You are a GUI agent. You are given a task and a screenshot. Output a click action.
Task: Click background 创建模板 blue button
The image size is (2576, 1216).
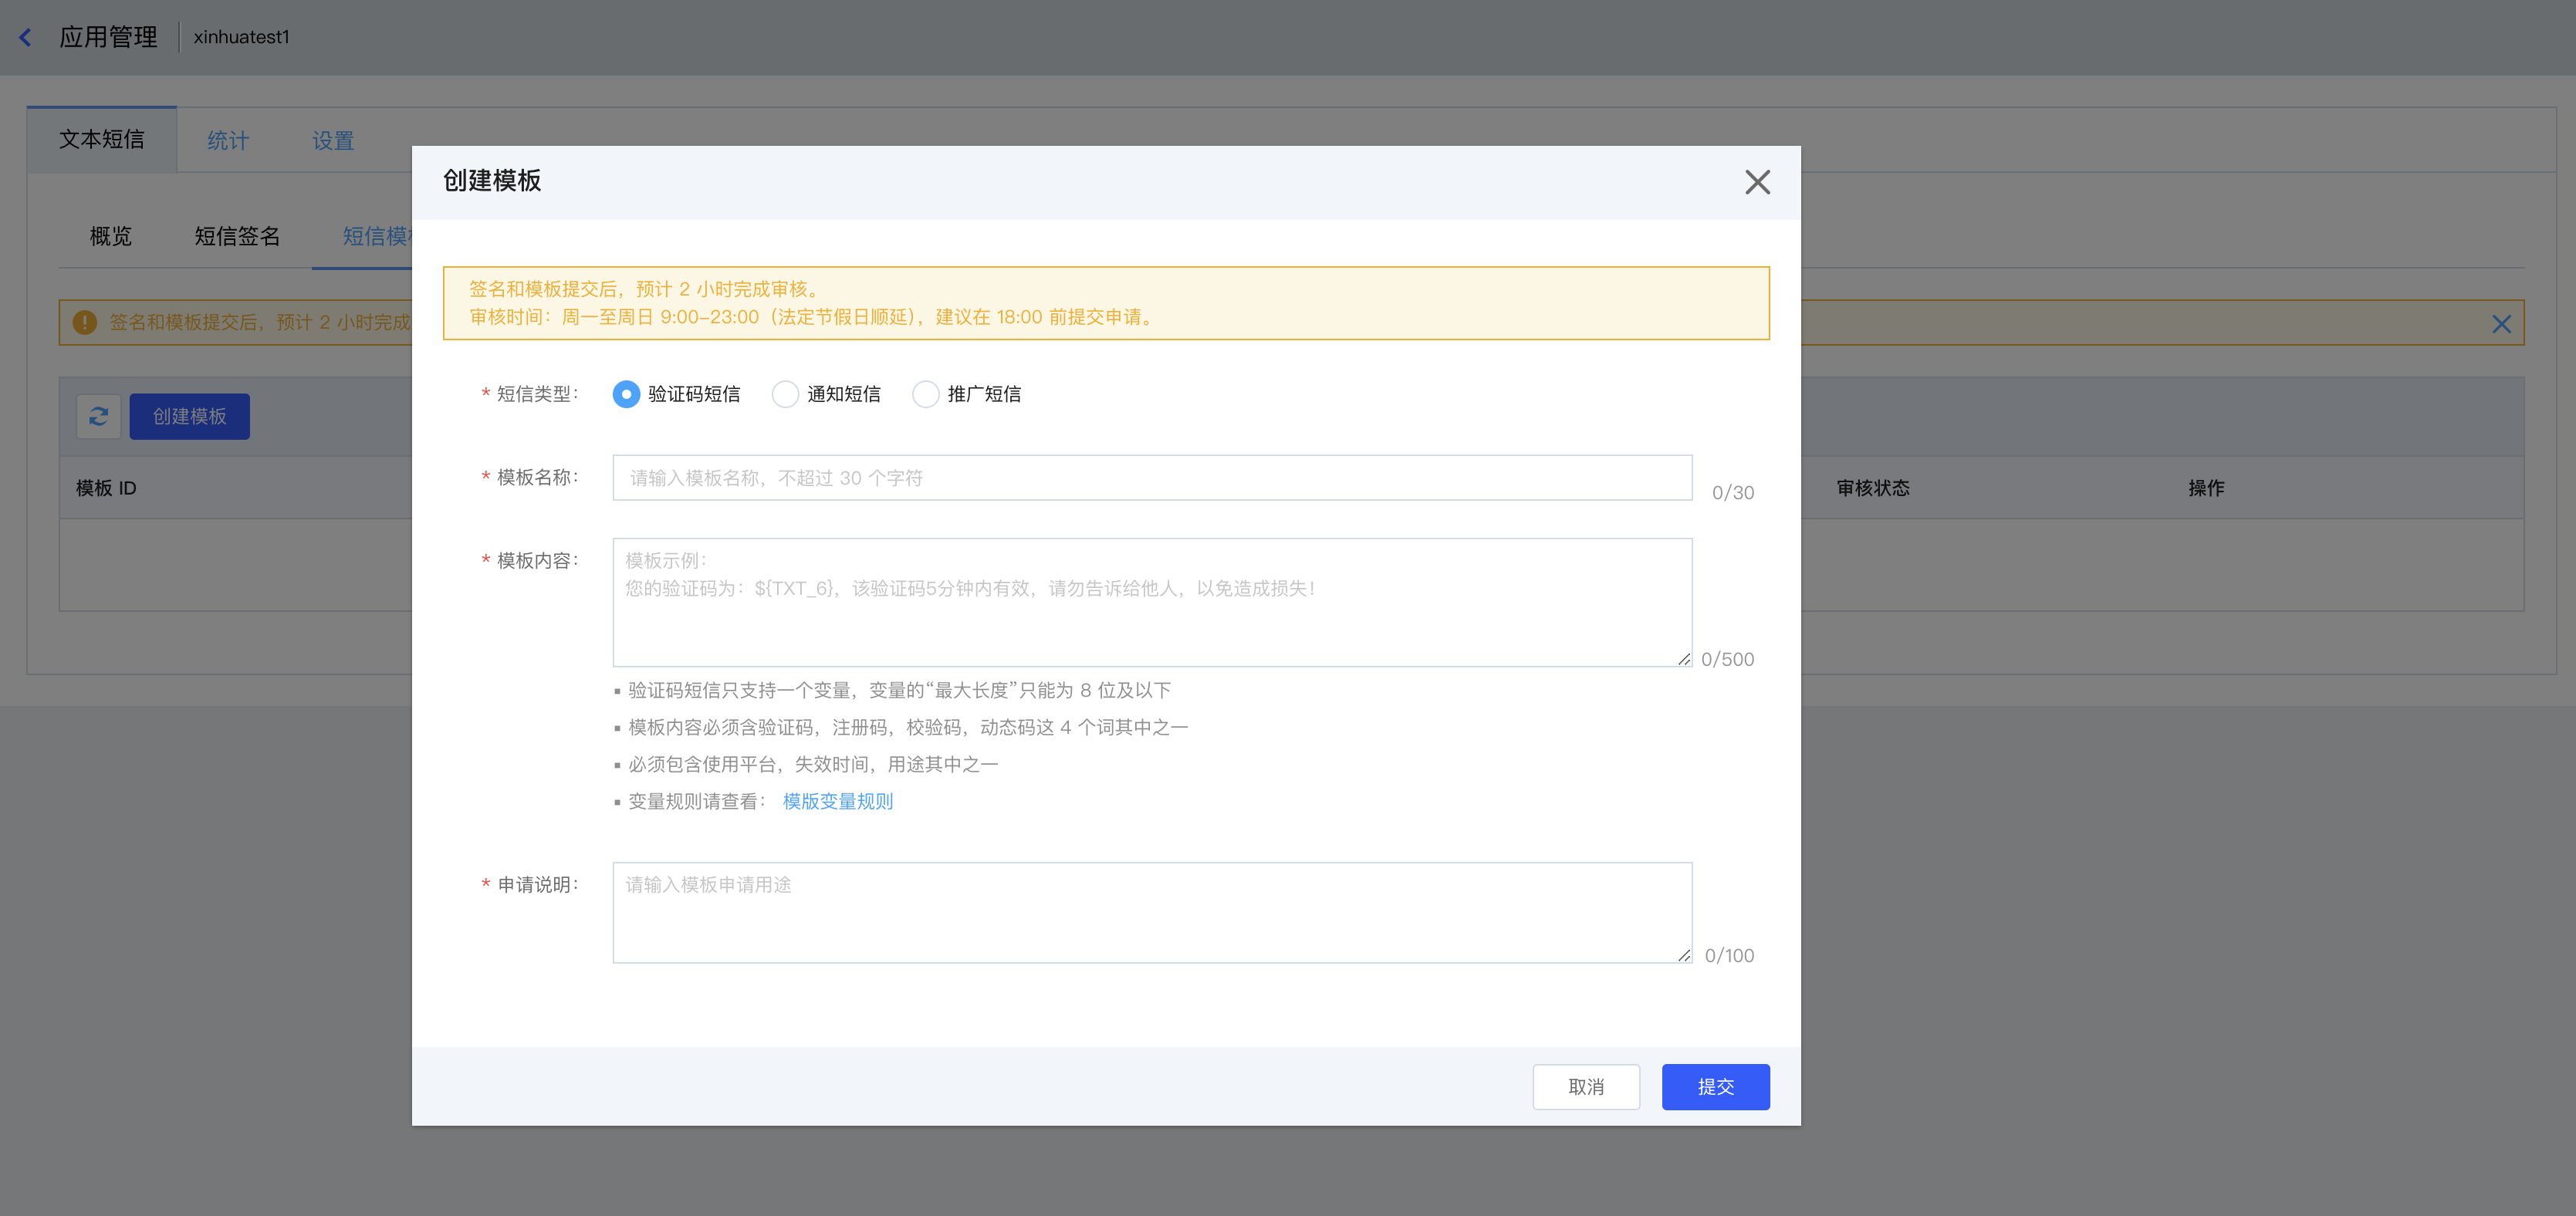click(x=189, y=416)
